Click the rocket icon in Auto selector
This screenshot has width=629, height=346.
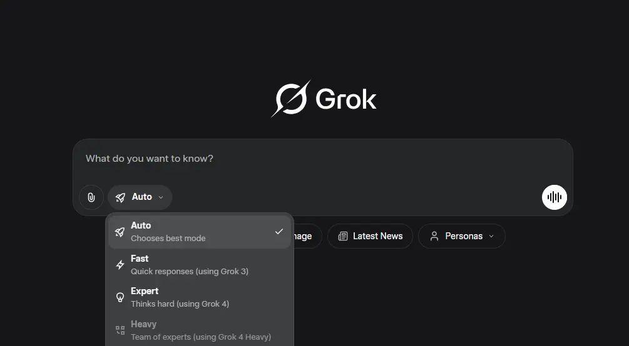coord(120,197)
